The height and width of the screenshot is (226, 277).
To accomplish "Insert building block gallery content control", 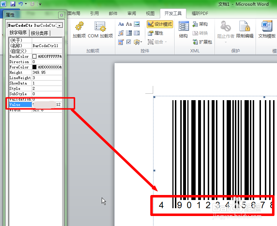I will point(121,33).
